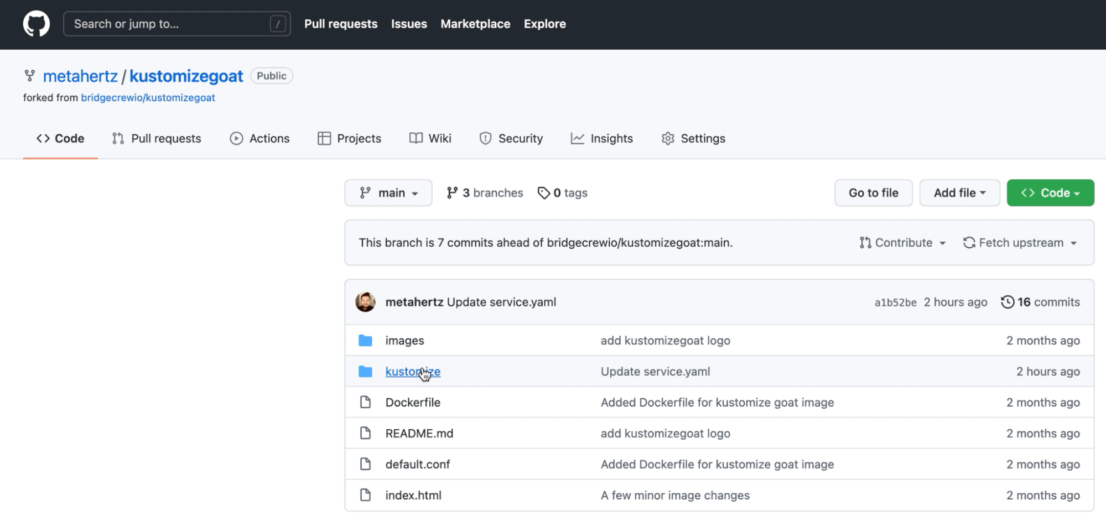Click the tag icon next to 0 tags
The width and height of the screenshot is (1106, 521).
click(x=544, y=192)
